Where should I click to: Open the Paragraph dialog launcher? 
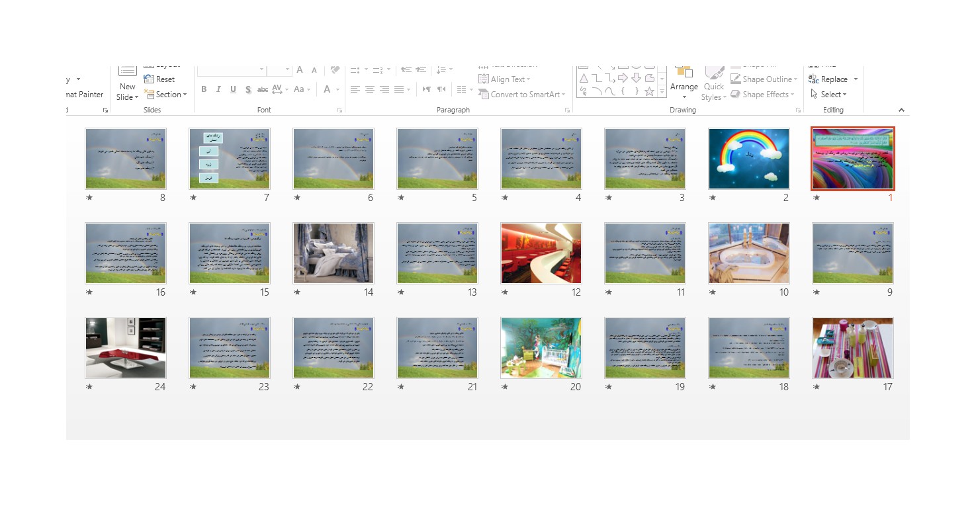click(x=567, y=110)
